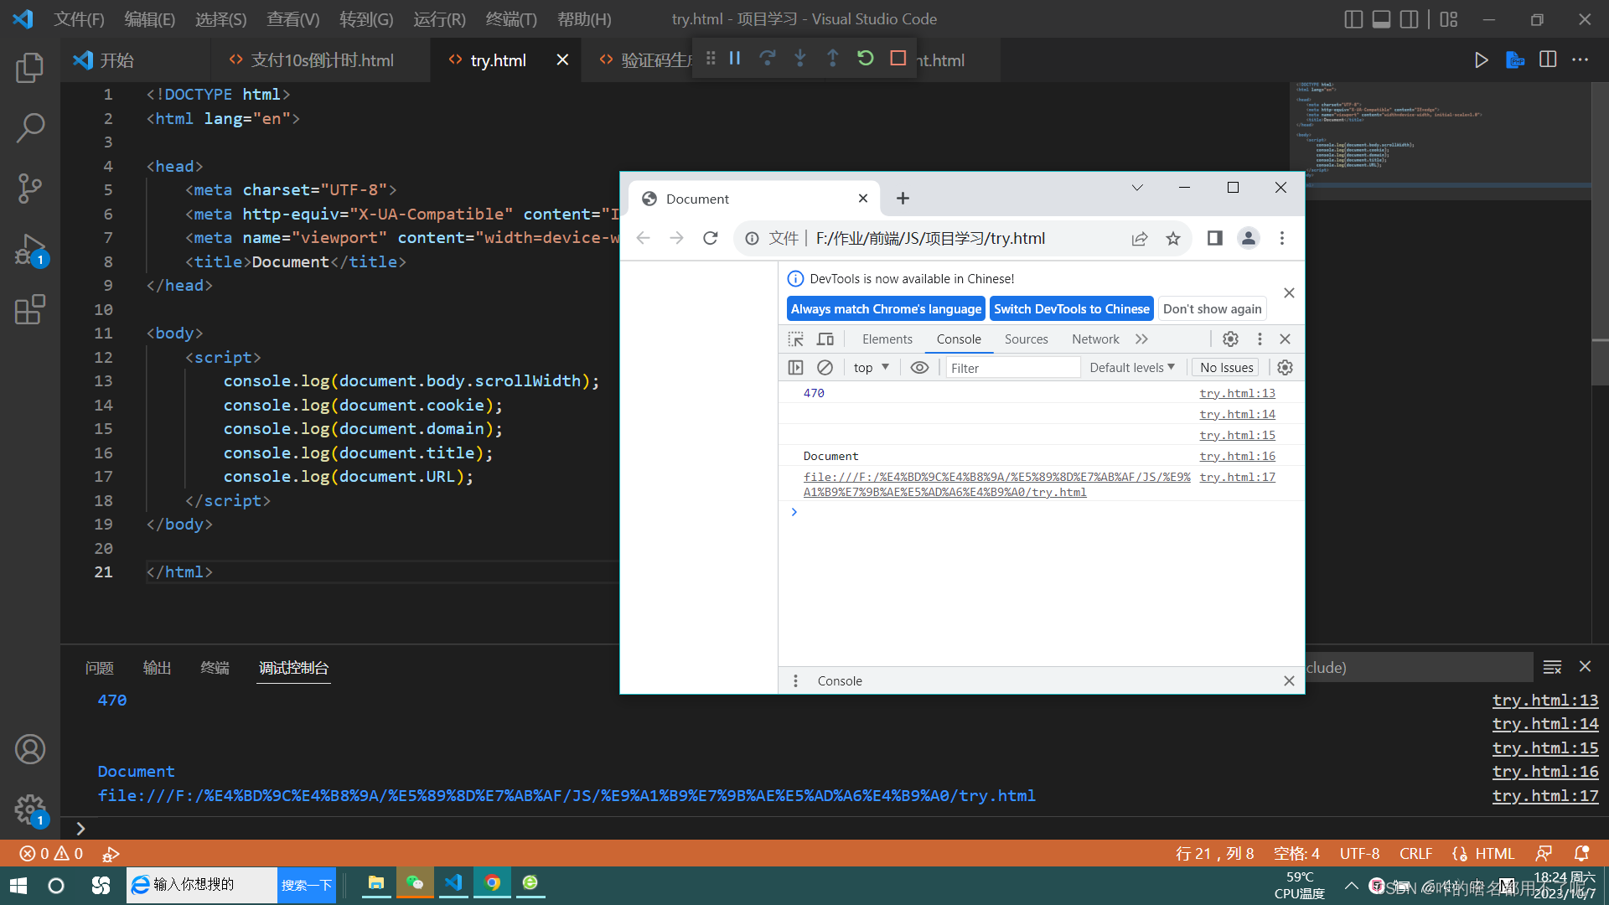Switch to the 终端 panel tab

(215, 668)
